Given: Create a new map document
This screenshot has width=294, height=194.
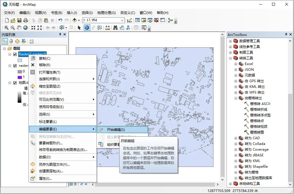Looking at the screenshot, I should click(x=7, y=20).
